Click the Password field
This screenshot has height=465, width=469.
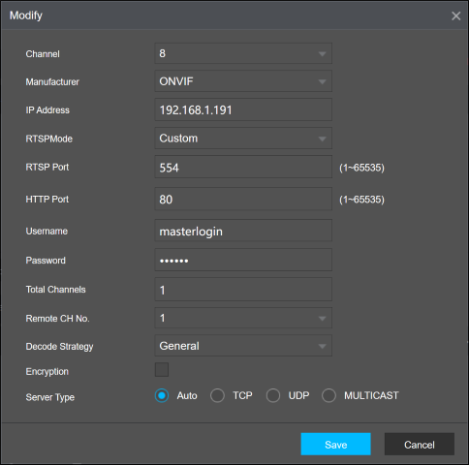[243, 260]
